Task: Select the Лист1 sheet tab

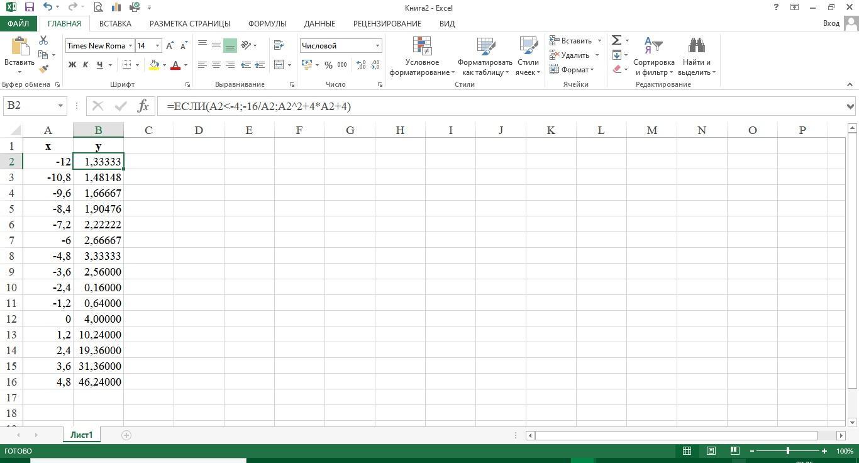Action: click(x=81, y=435)
